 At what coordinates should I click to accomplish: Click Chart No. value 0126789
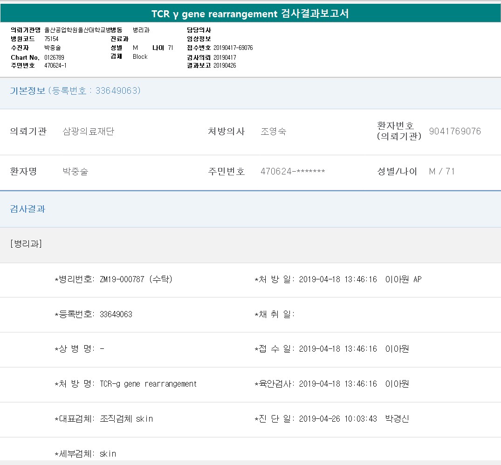(x=54, y=57)
